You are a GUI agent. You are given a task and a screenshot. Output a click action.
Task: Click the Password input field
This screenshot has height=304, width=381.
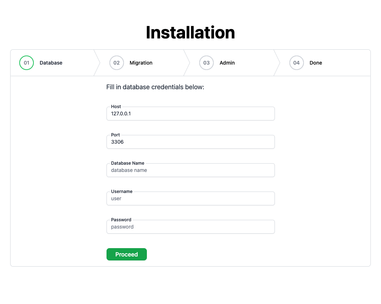[190, 227]
